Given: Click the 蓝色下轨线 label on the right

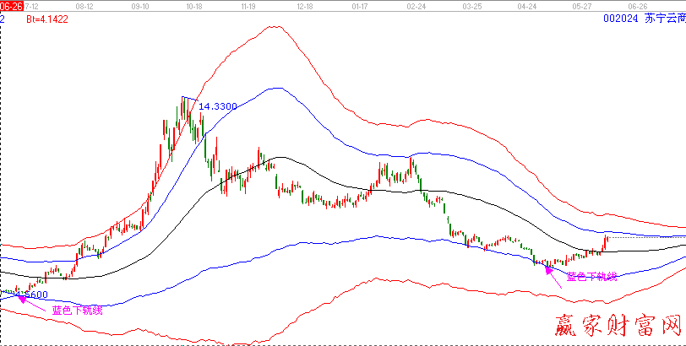Looking at the screenshot, I should point(591,276).
